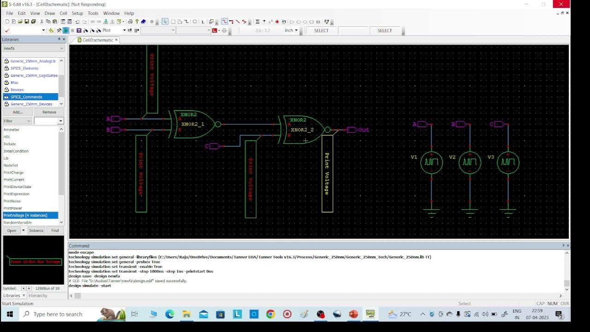Select the Circle drawing tool
590x332 pixels.
[195, 22]
